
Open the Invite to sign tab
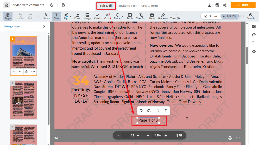click(x=128, y=6)
